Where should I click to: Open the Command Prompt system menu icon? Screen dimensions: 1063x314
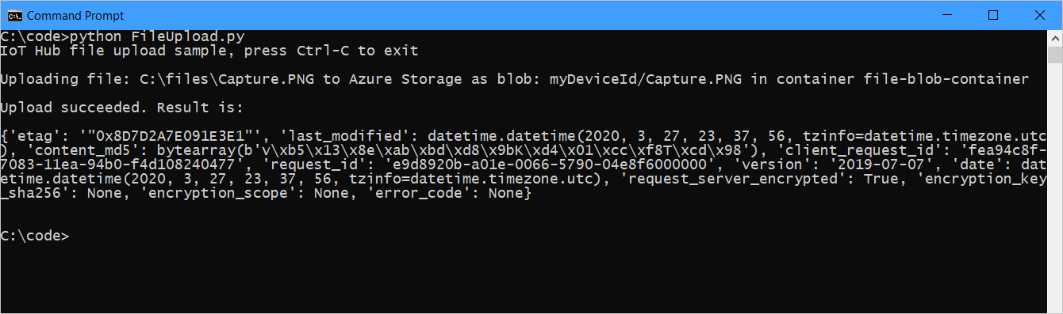click(x=14, y=15)
